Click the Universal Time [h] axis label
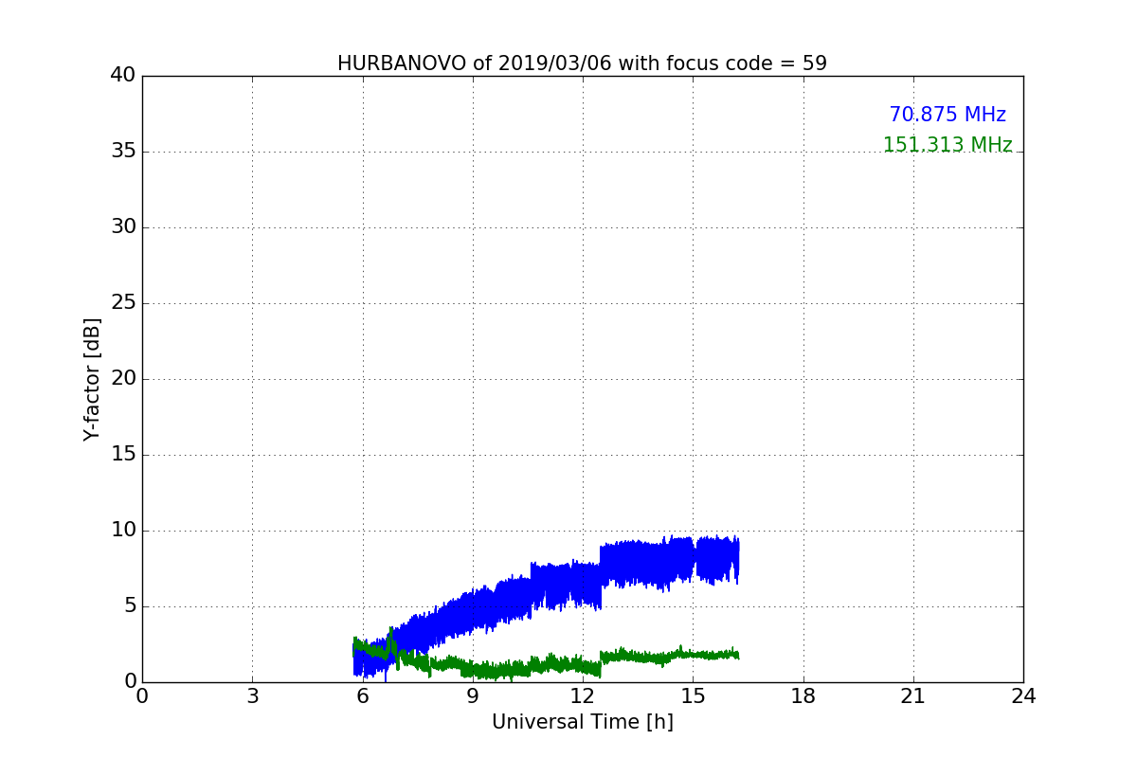Screen dimensions: 1137x758 583,722
